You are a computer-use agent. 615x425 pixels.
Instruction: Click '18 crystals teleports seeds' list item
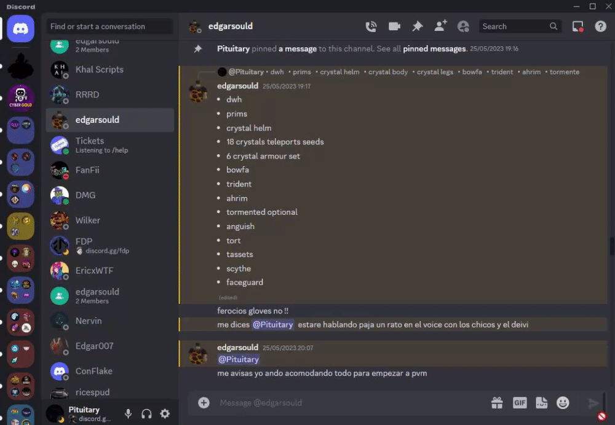(x=275, y=142)
